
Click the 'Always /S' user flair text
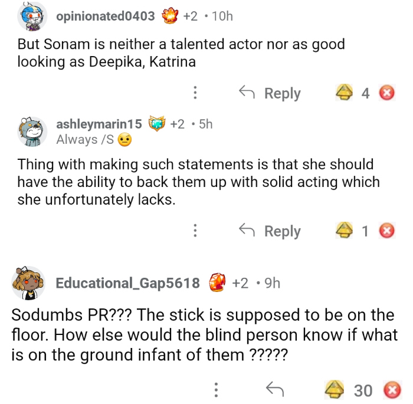tap(77, 140)
